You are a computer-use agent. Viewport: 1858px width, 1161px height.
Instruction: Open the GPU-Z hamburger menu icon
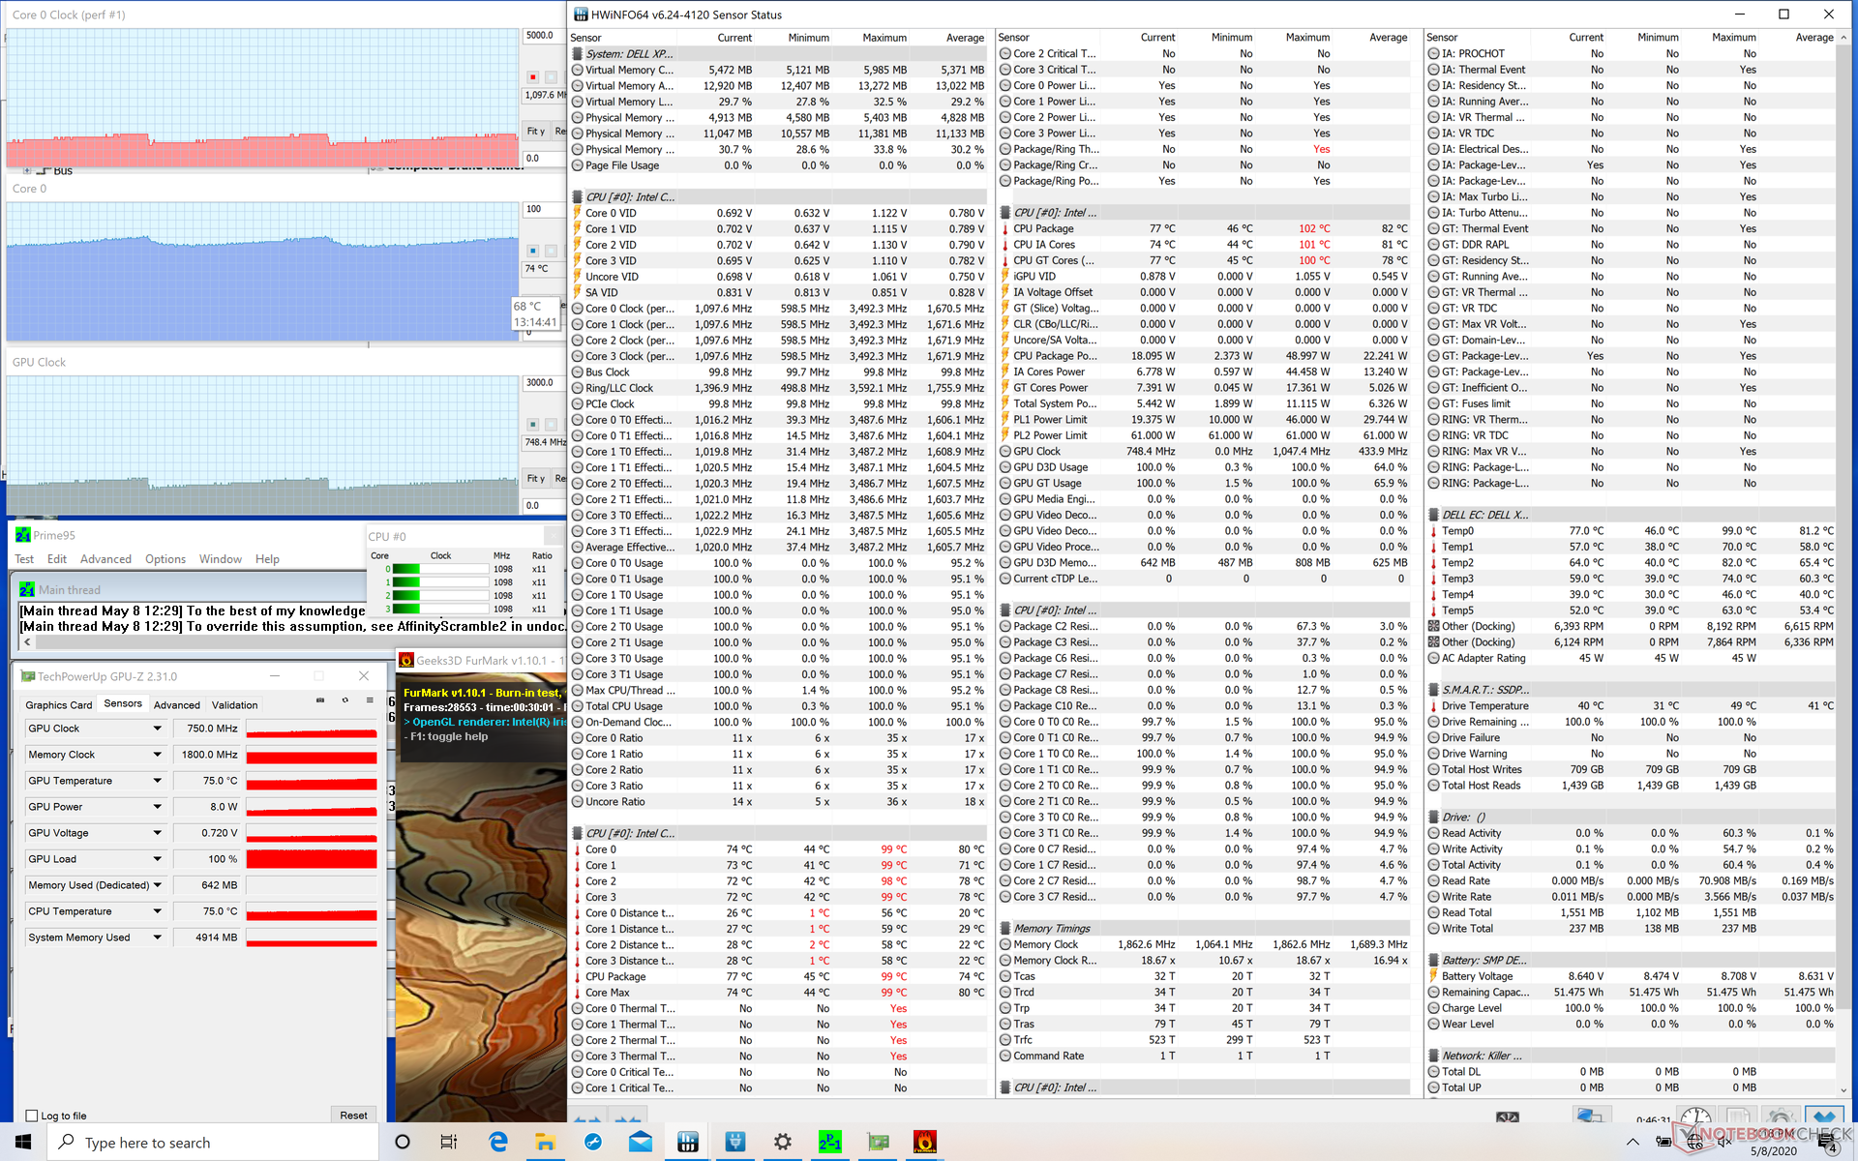370,700
